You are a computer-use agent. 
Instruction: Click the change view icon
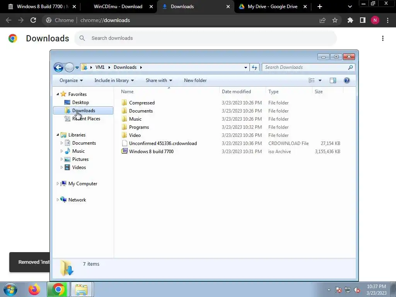(312, 80)
